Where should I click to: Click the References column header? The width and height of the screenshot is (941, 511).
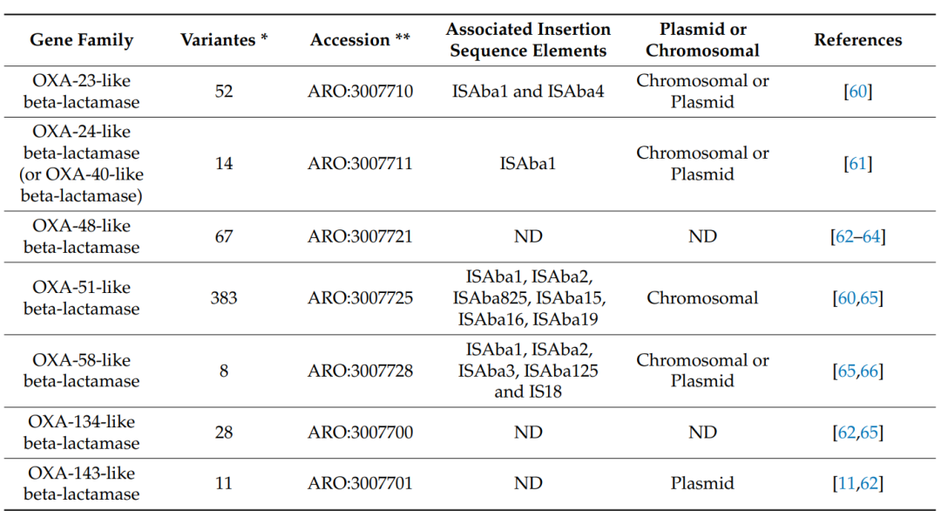pos(857,40)
